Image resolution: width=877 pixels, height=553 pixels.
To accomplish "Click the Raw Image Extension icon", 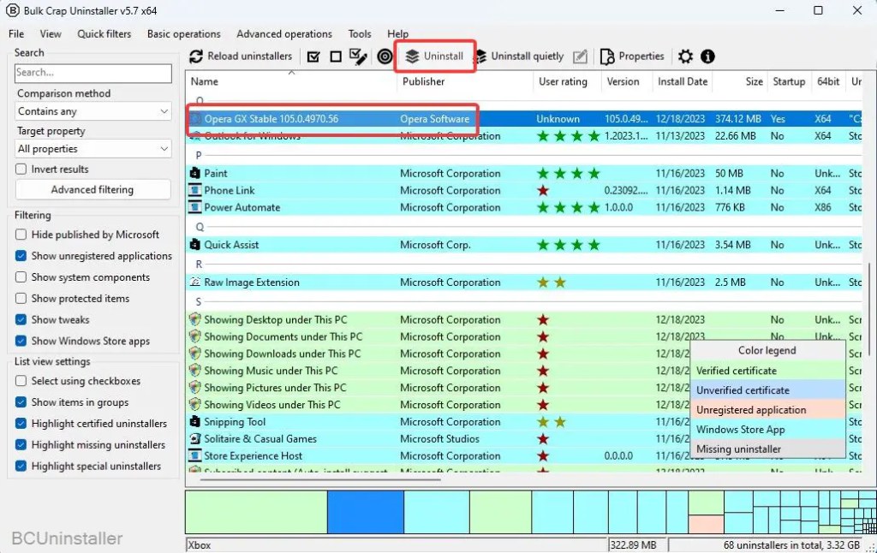I will point(194,282).
